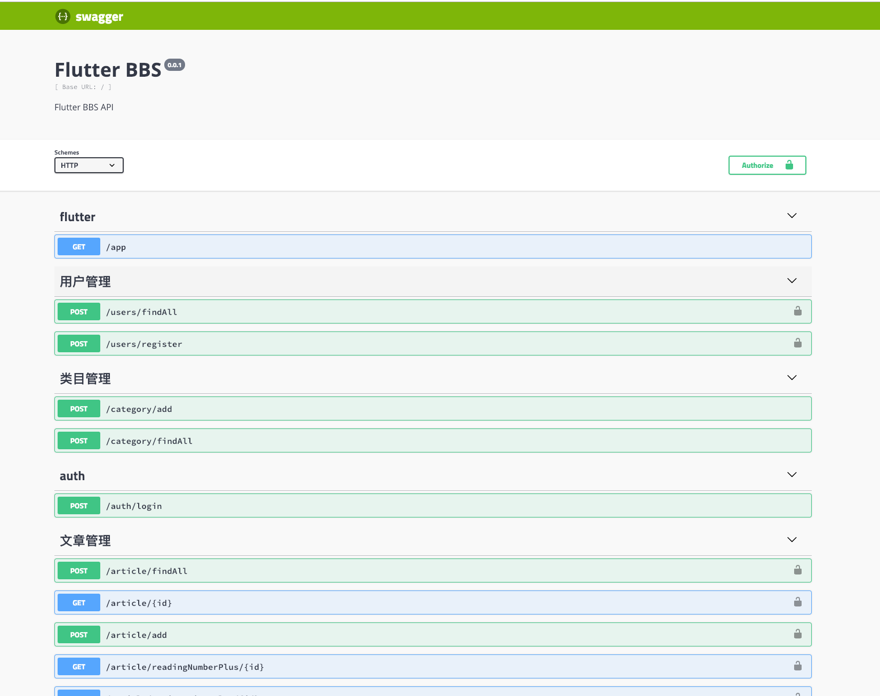This screenshot has height=696, width=880.
Task: Click the /article/findAll path text
Action: click(147, 571)
